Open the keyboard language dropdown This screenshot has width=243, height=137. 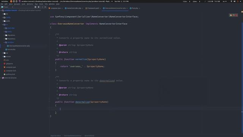pos(224,2)
